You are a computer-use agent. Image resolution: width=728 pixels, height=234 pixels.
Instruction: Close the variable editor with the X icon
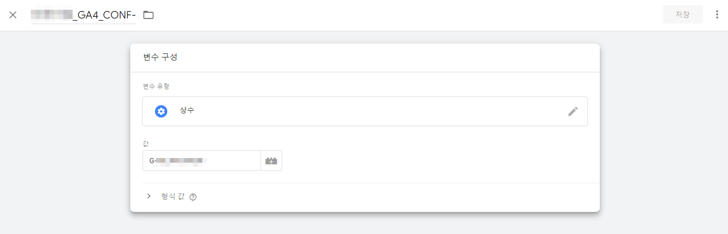coord(13,15)
